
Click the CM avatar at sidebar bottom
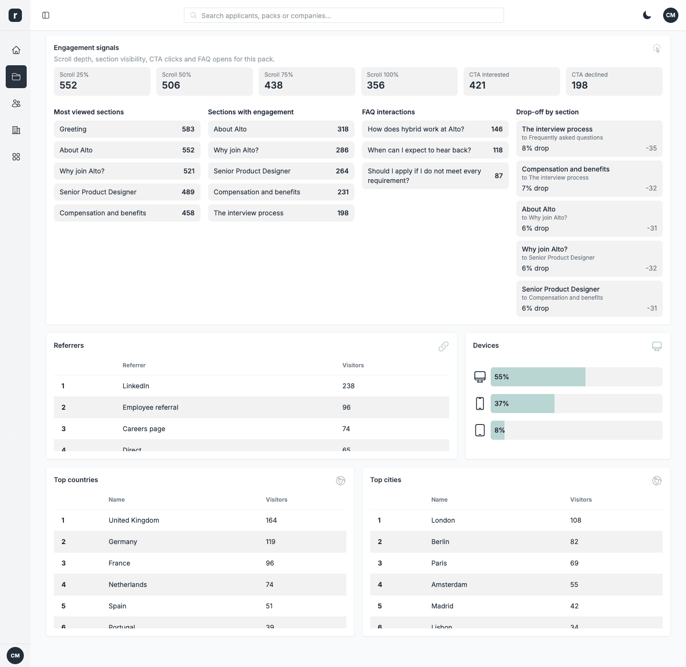coord(15,656)
